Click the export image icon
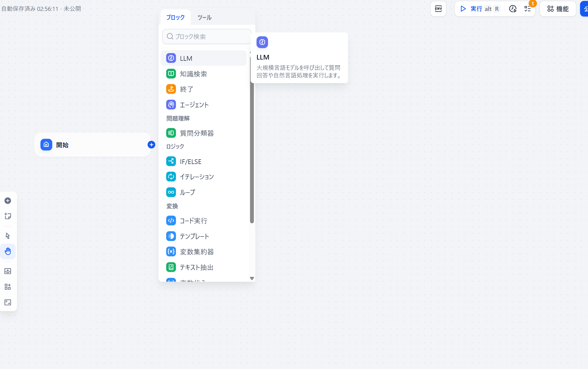The width and height of the screenshot is (588, 369). point(8,271)
